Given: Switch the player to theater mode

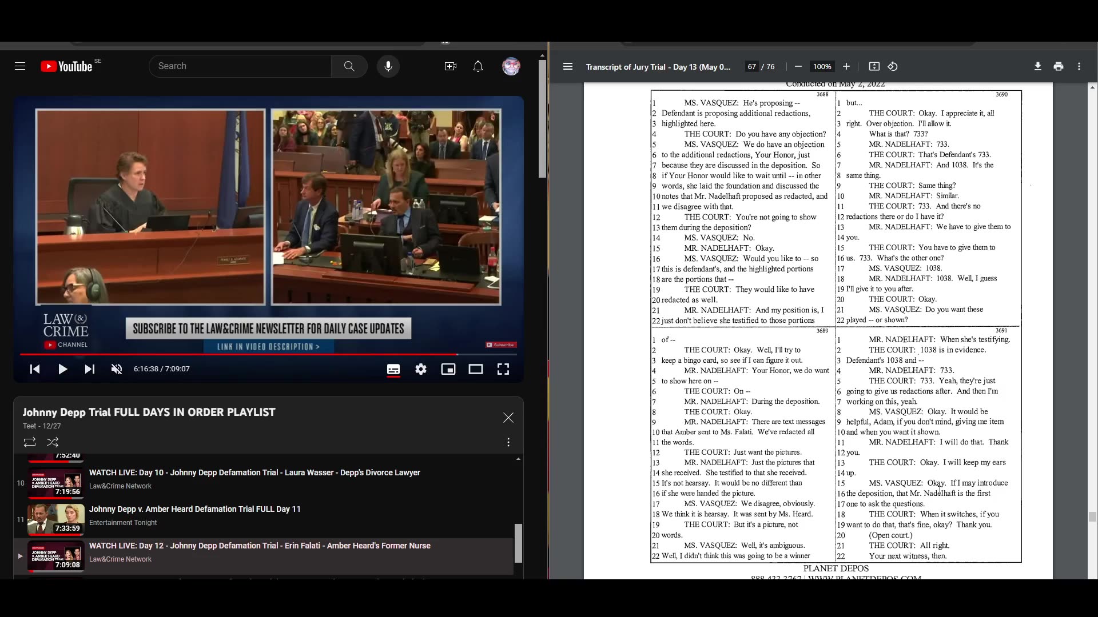Looking at the screenshot, I should 475,369.
